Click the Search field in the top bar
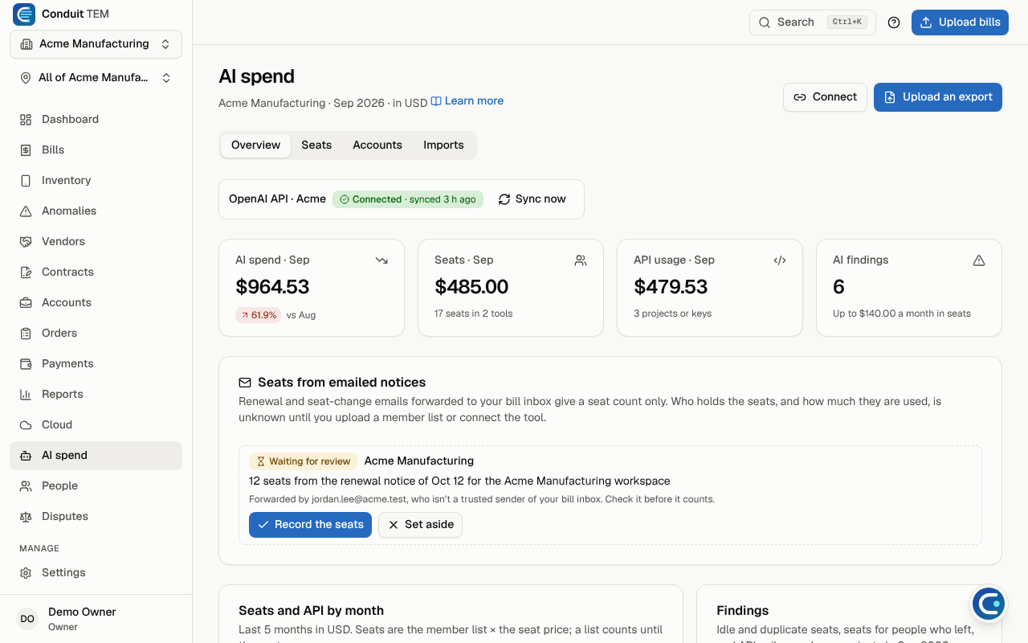The height and width of the screenshot is (643, 1028). [813, 23]
